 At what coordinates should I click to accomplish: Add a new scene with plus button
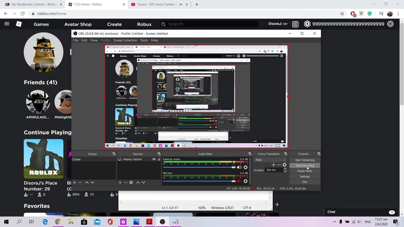[x=74, y=183]
